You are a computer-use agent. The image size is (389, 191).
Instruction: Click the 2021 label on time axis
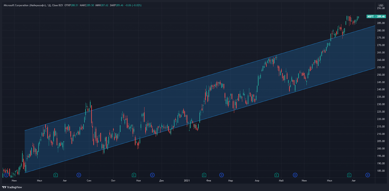(187, 181)
